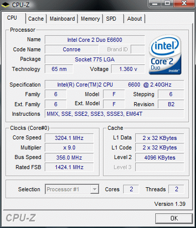The image size is (196, 228).
Task: Open the Processor #1 selection dropdown arrow
Action: pos(94,189)
